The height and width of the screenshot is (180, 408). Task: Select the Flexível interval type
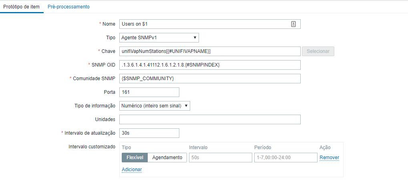tap(135, 158)
